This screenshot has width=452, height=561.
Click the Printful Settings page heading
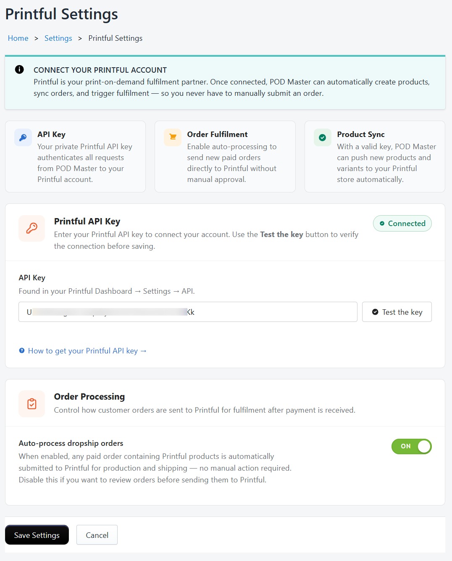61,14
